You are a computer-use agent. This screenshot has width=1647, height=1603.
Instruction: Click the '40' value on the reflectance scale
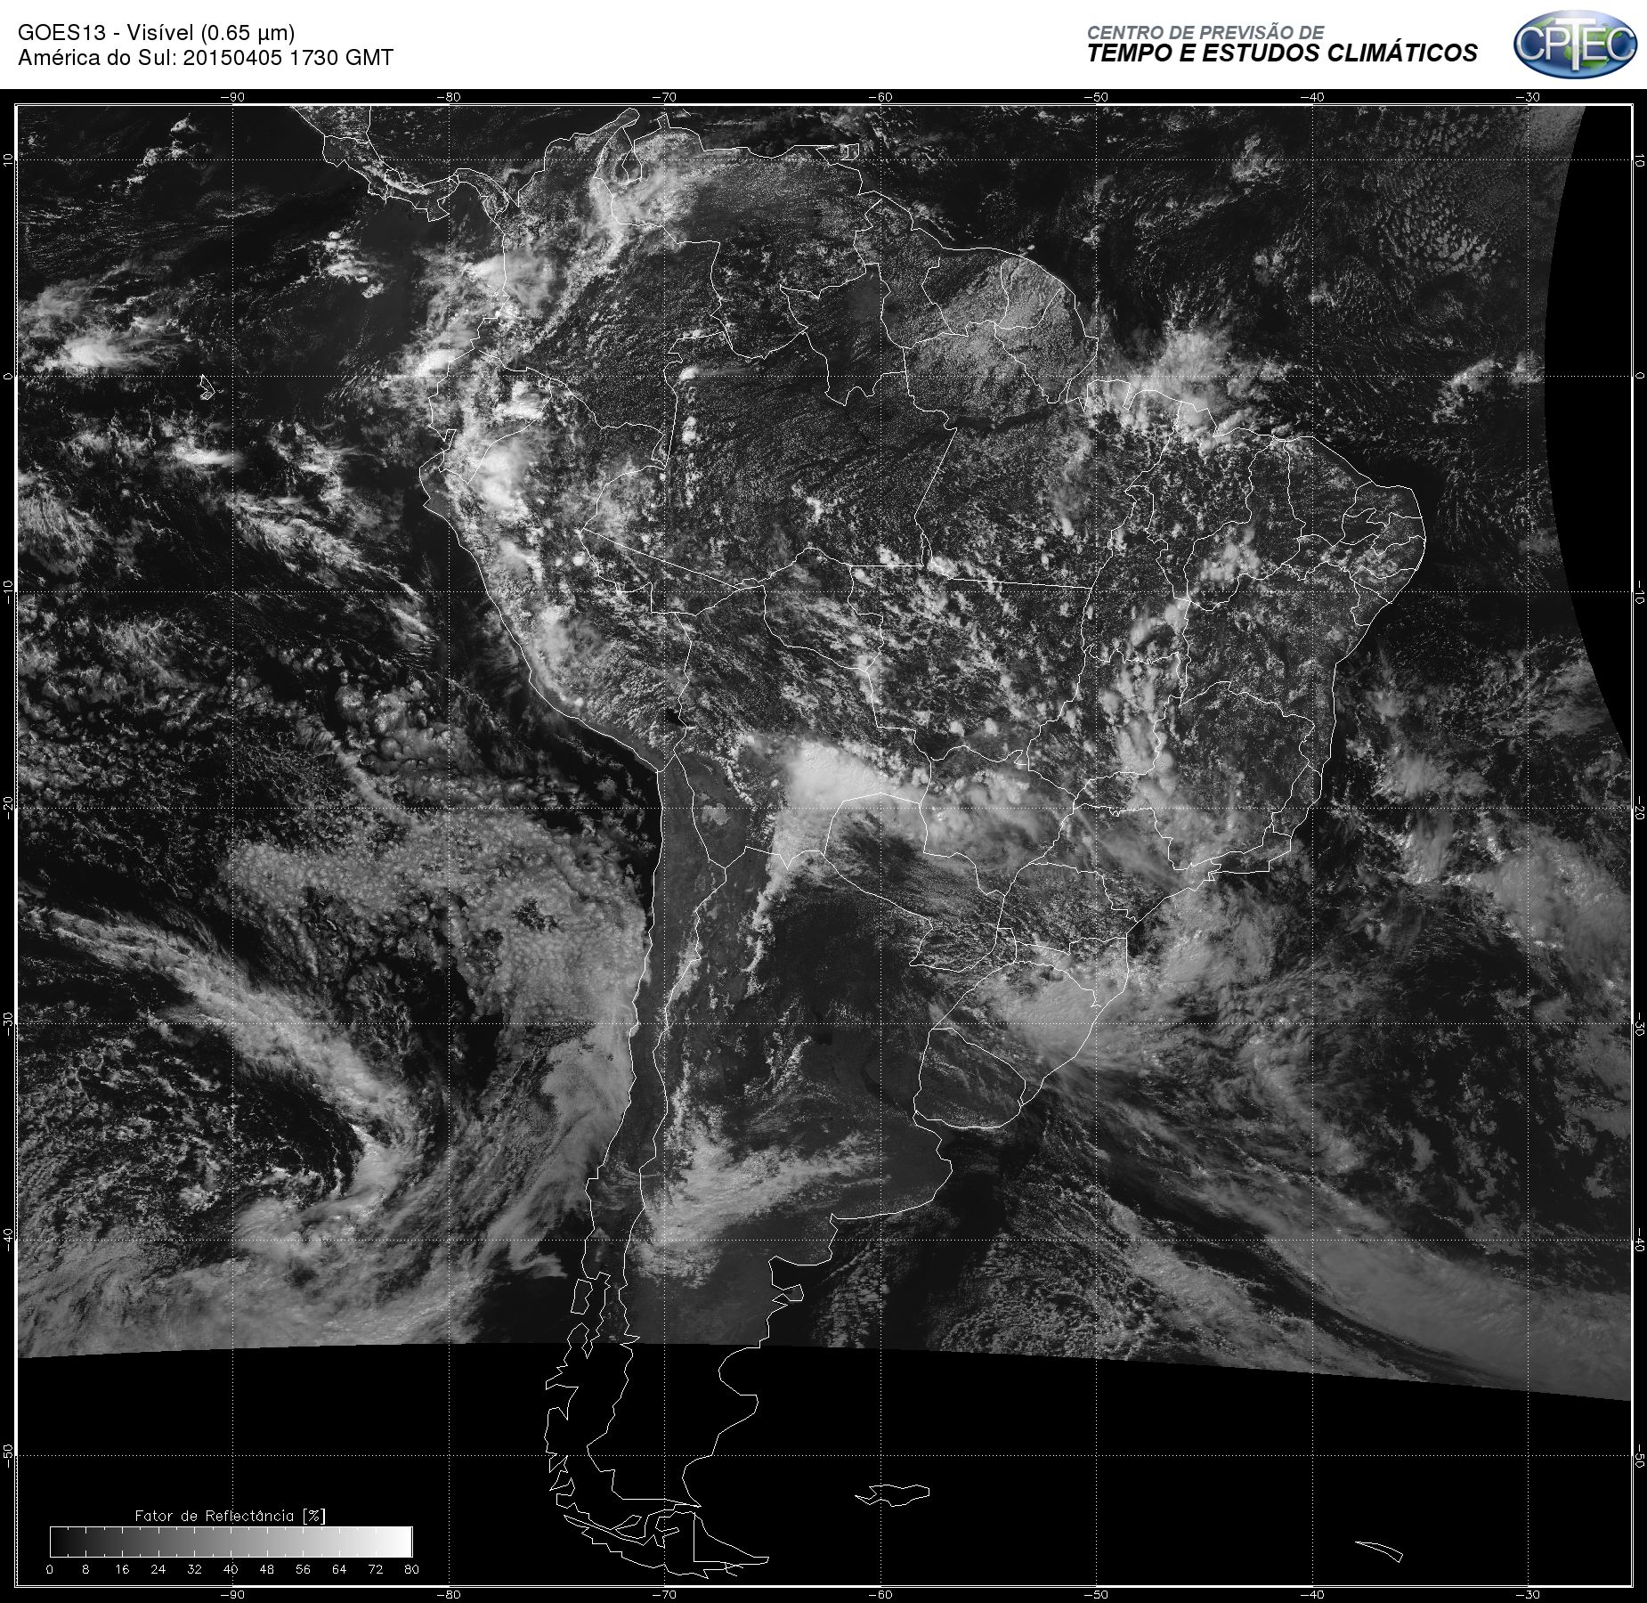click(x=231, y=1569)
